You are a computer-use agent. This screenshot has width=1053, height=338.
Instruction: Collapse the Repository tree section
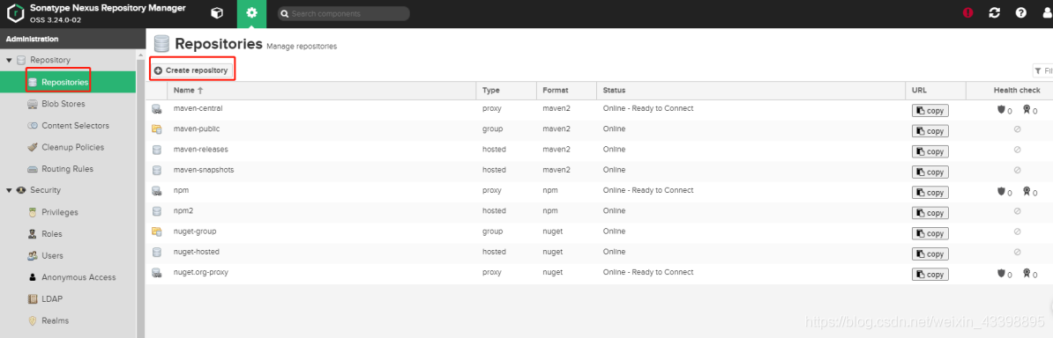tap(10, 61)
